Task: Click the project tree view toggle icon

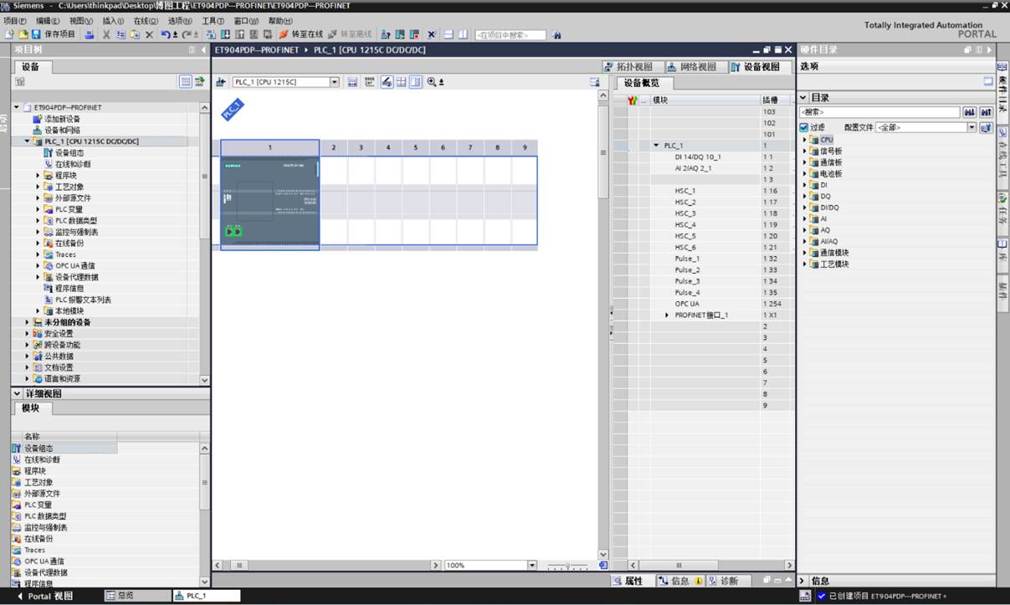Action: tap(186, 82)
